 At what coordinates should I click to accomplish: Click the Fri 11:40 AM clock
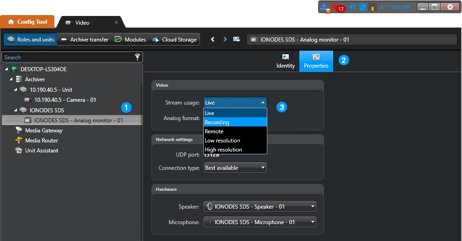(395, 7)
